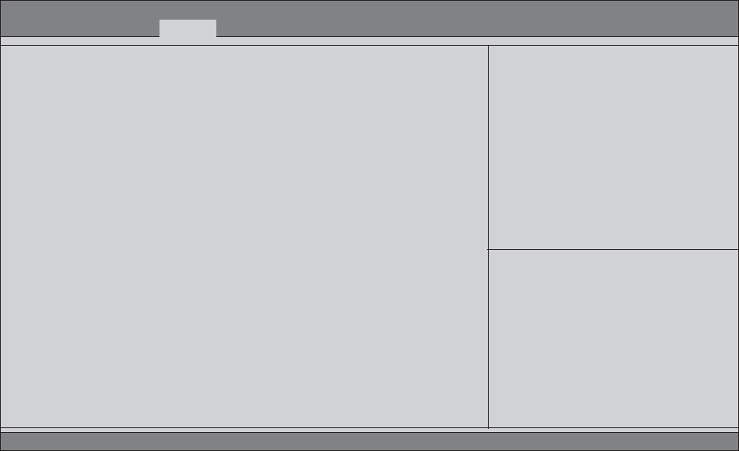Click the dark gray bottom footer bar
The width and height of the screenshot is (739, 451).
click(369, 442)
